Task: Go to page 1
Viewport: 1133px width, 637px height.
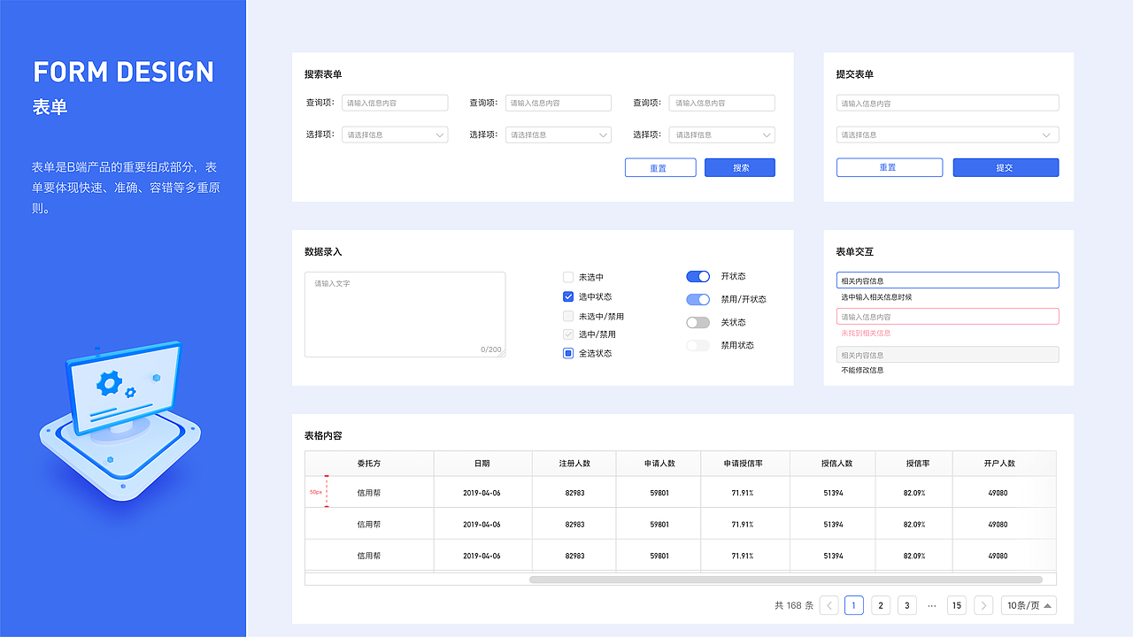Action: pos(854,605)
